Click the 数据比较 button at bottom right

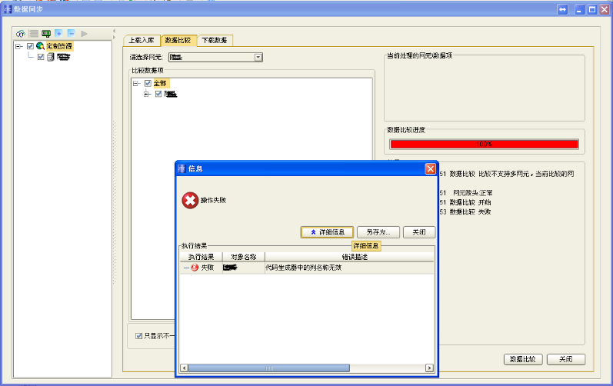(x=524, y=359)
